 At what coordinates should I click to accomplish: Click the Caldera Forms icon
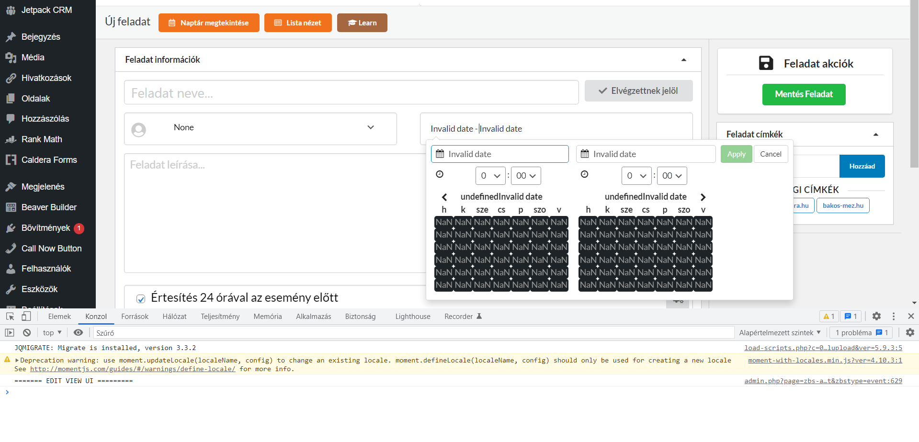11,160
